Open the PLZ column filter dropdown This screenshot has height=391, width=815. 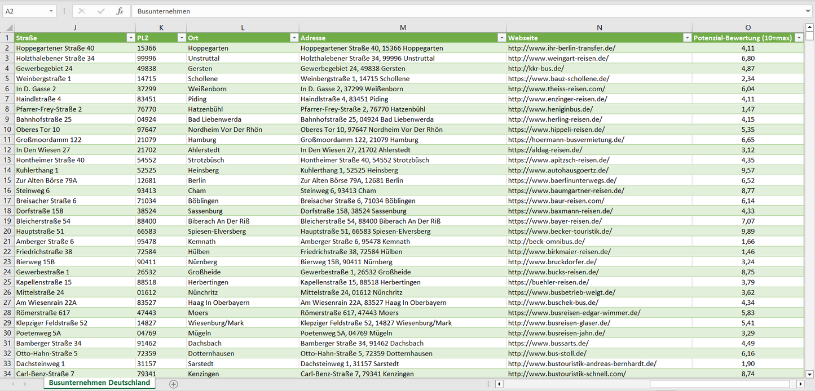pyautogui.click(x=182, y=38)
